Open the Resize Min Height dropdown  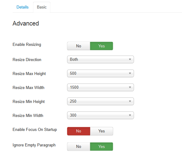point(97,101)
